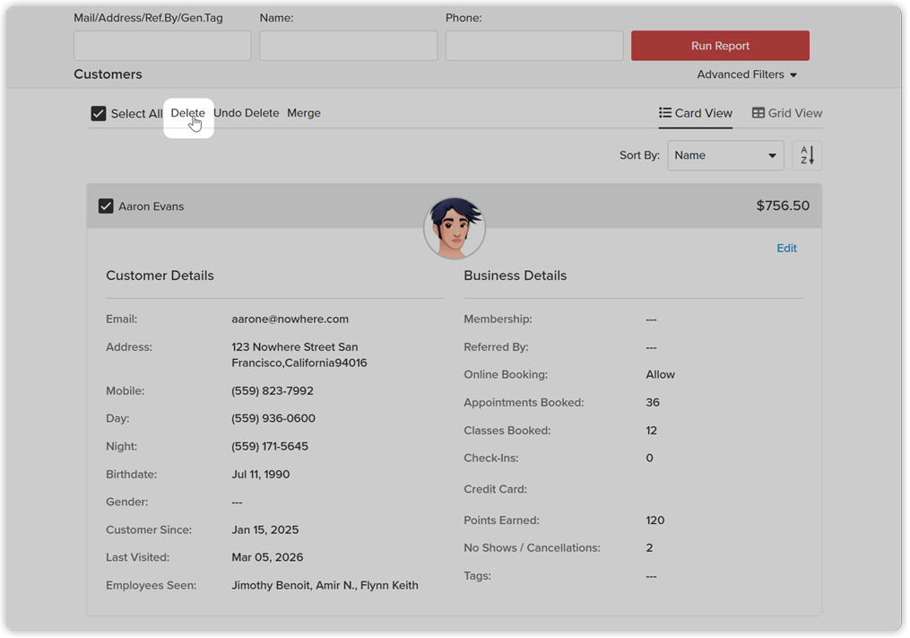Click Points Earned value 120
The height and width of the screenshot is (638, 910).
coord(654,520)
